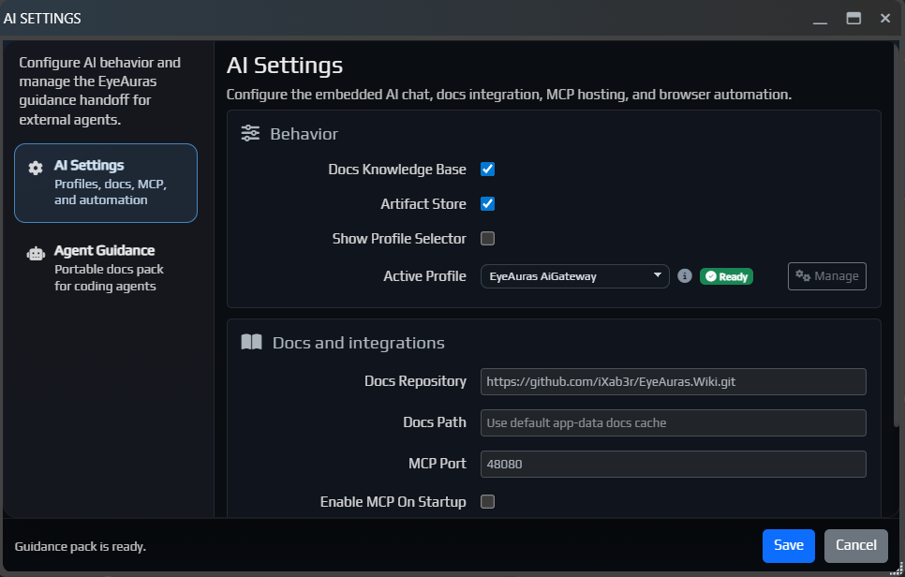
Task: Turn on Enable MCP On Startup
Action: [x=487, y=502]
